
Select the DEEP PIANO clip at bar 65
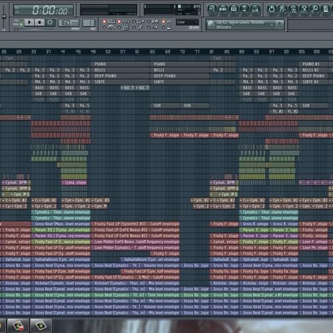tap(180, 76)
